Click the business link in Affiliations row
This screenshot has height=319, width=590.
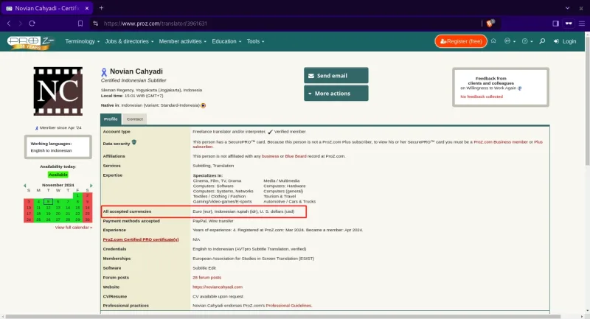tap(270, 156)
